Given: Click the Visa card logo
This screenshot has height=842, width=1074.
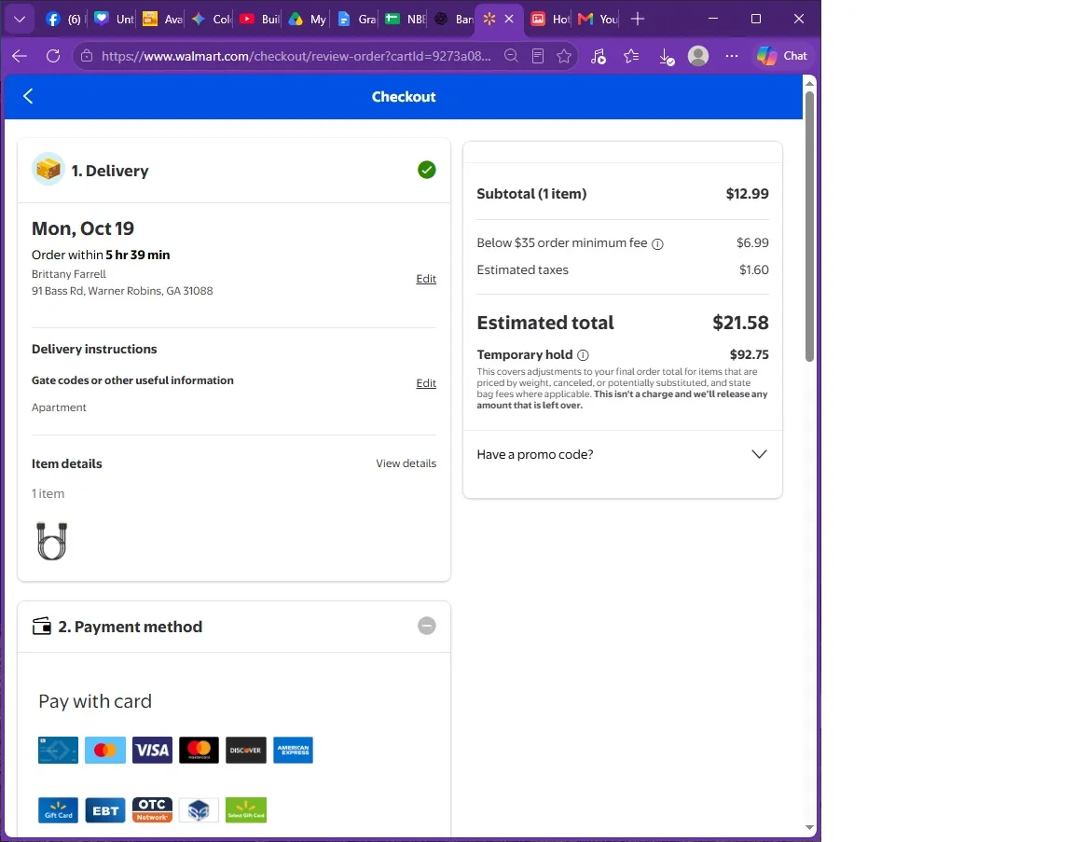Looking at the screenshot, I should pyautogui.click(x=152, y=751).
